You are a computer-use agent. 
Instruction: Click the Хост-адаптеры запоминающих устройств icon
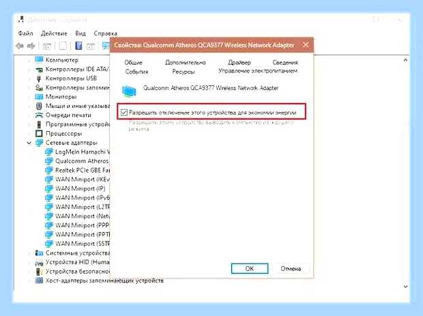tap(39, 281)
